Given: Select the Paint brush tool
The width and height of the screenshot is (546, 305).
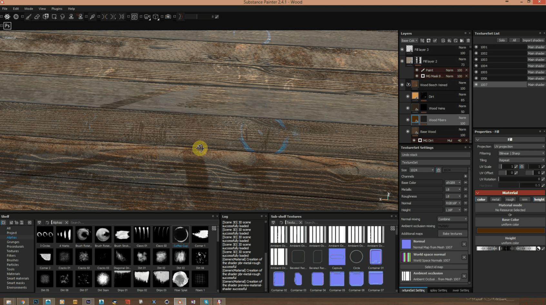Looking at the screenshot, I should coord(28,17).
